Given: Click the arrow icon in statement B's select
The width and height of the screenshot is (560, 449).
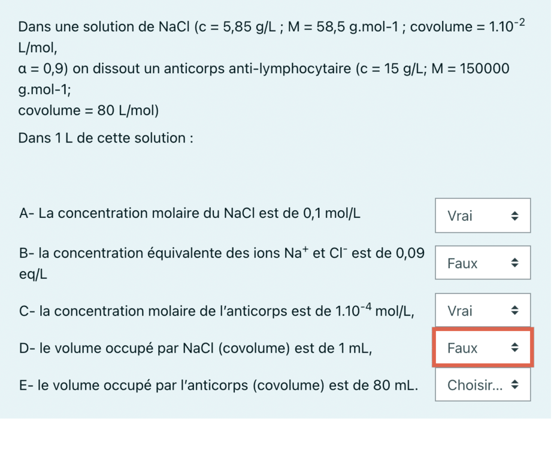Looking at the screenshot, I should tap(514, 263).
